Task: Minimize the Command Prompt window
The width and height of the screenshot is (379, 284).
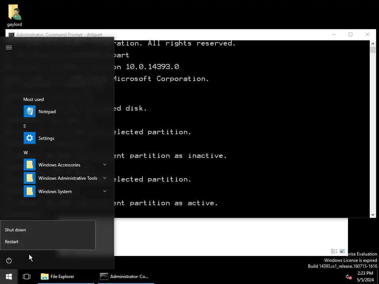Action: (x=334, y=34)
